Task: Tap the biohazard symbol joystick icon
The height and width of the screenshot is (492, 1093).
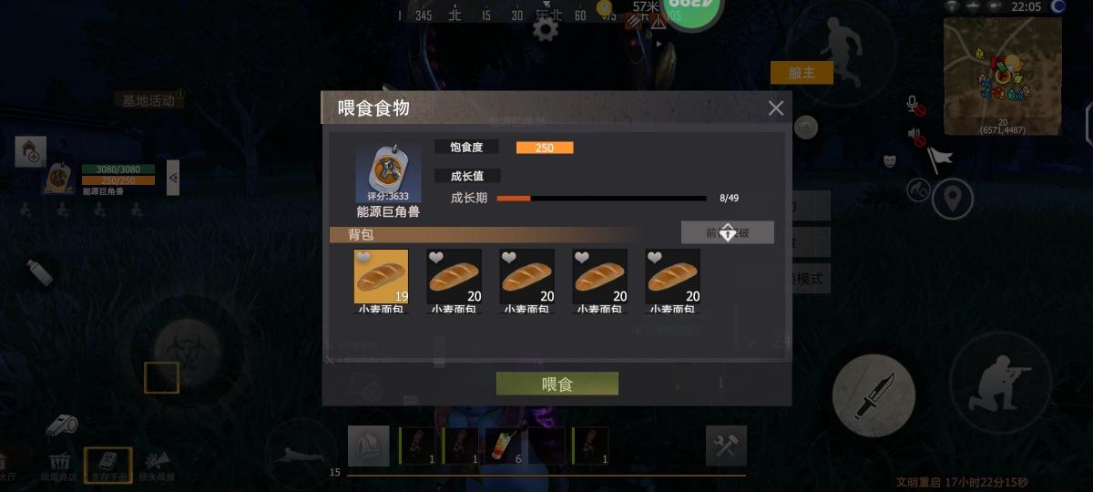Action: coord(185,350)
